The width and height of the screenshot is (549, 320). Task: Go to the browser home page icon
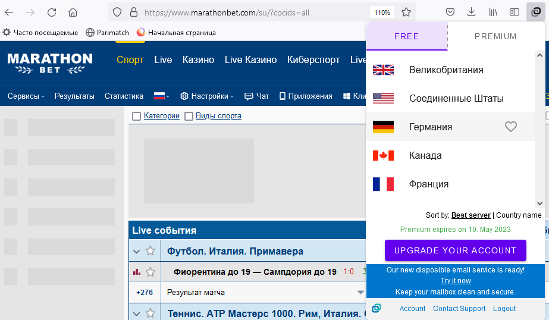click(x=73, y=12)
